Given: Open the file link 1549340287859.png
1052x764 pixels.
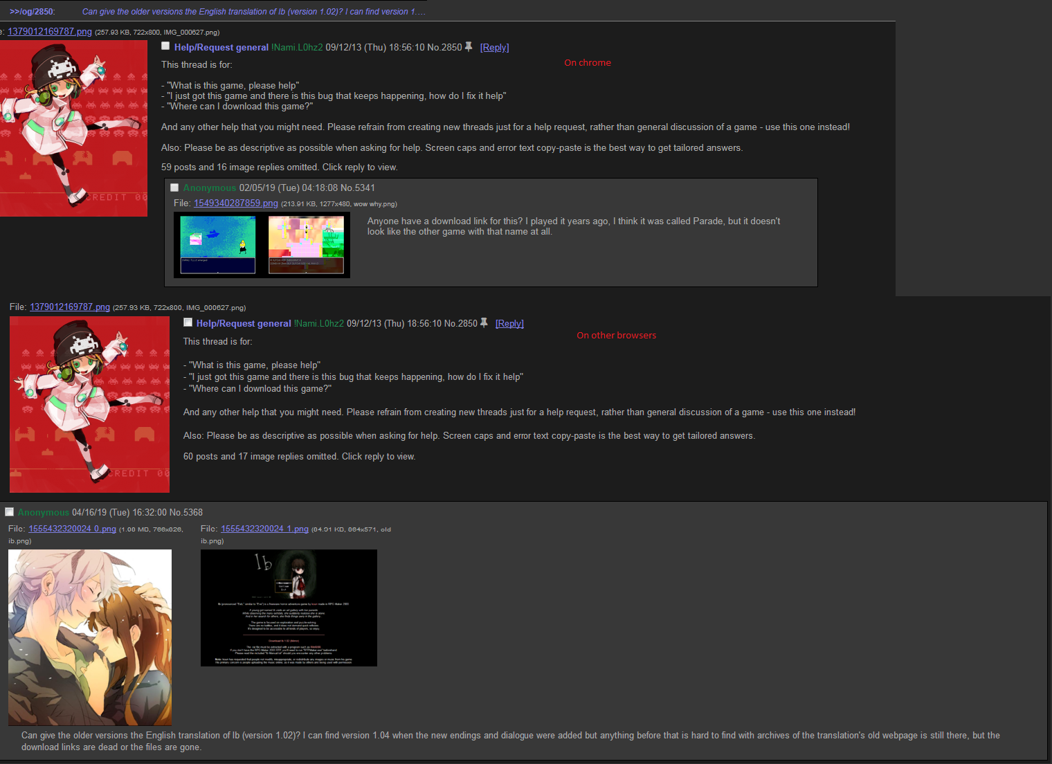Looking at the screenshot, I should tap(236, 203).
